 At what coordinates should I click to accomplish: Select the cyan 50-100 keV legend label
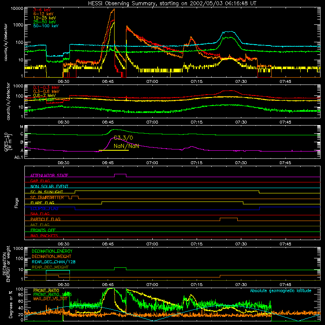(x=46, y=26)
